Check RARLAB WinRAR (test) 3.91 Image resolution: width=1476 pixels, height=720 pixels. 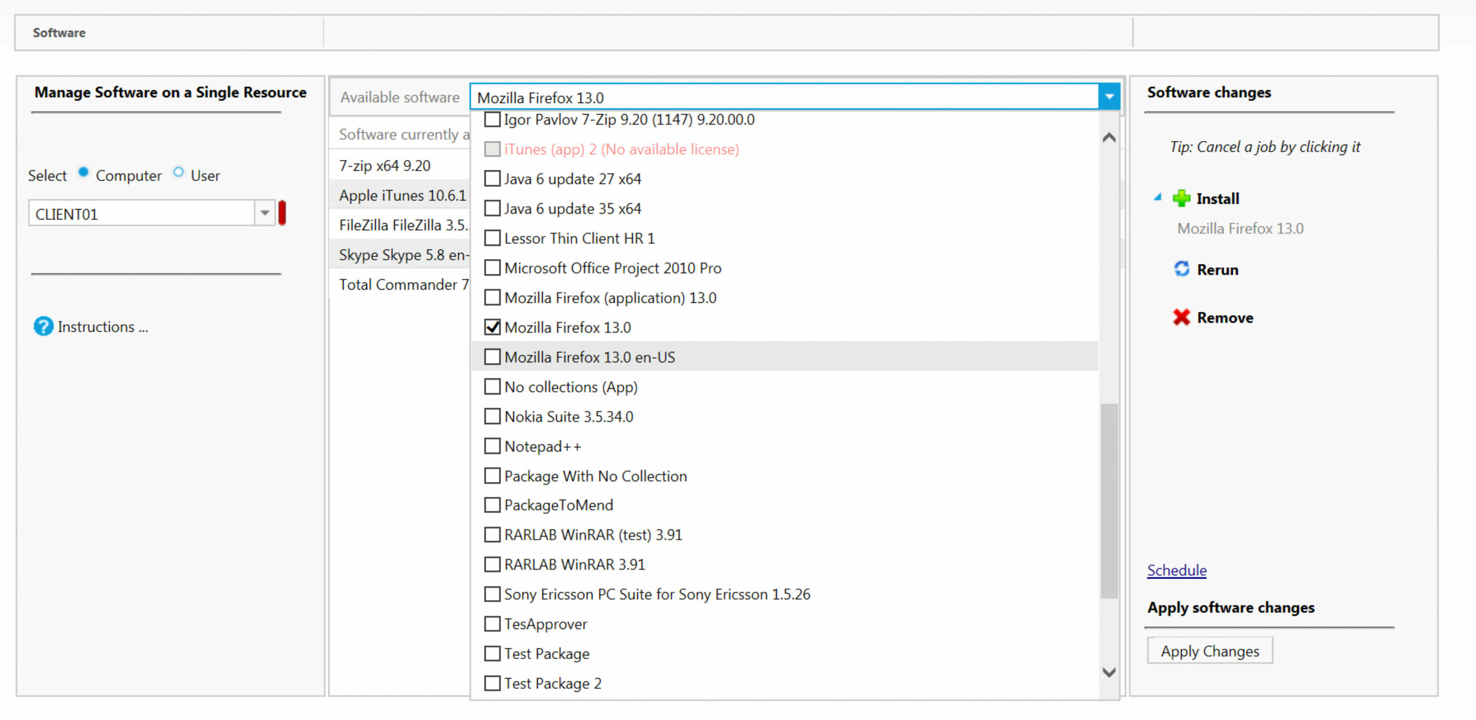(492, 535)
